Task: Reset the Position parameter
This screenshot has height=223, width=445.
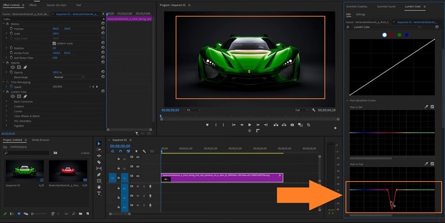Action: coord(103,28)
